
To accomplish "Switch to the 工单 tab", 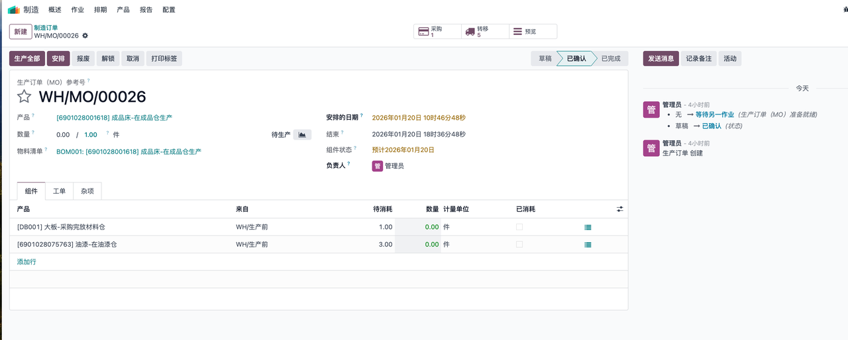I will point(60,191).
